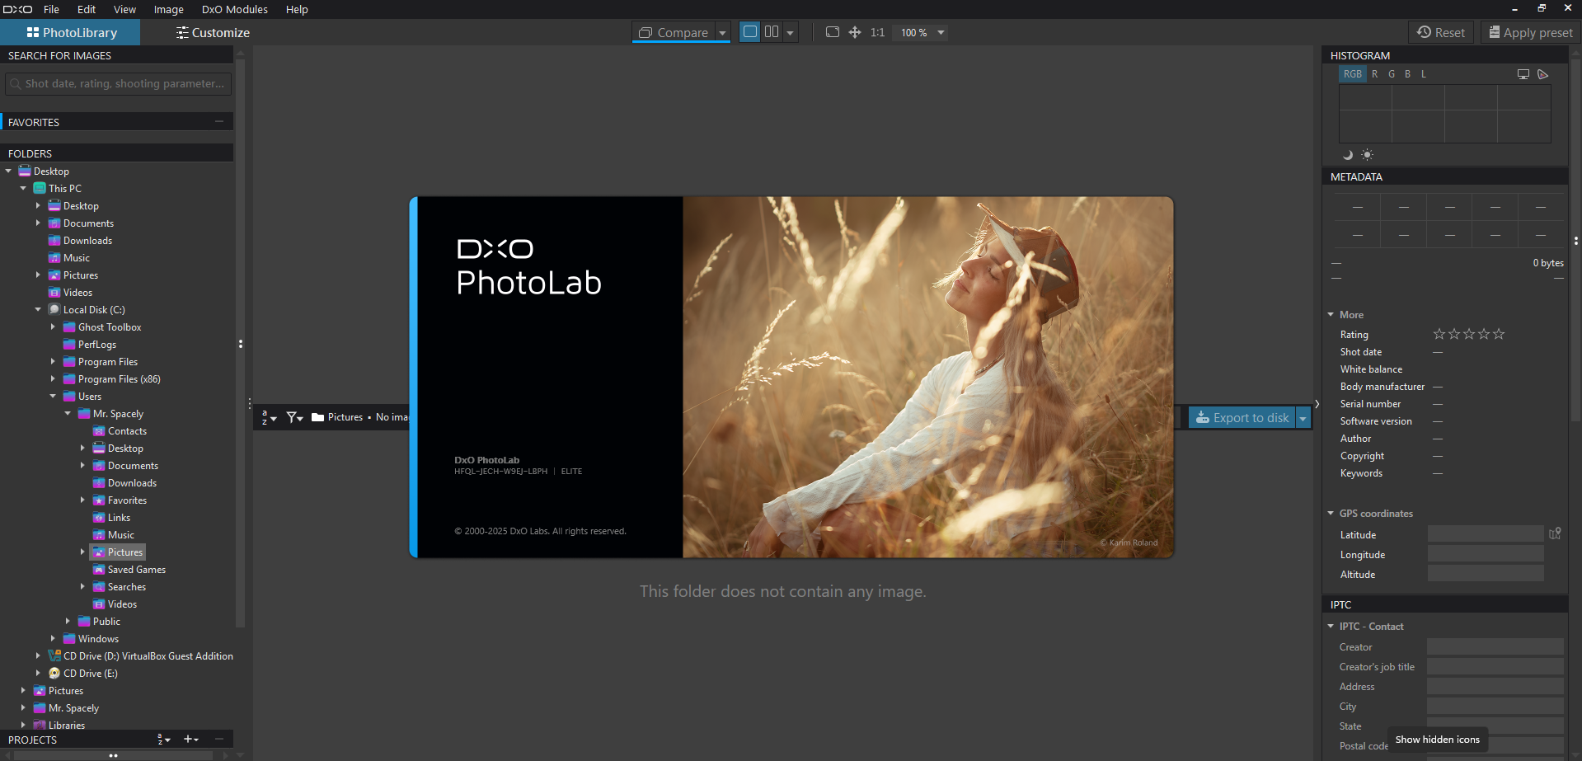Collapse the More metadata section
The height and width of the screenshot is (761, 1582).
[1331, 315]
